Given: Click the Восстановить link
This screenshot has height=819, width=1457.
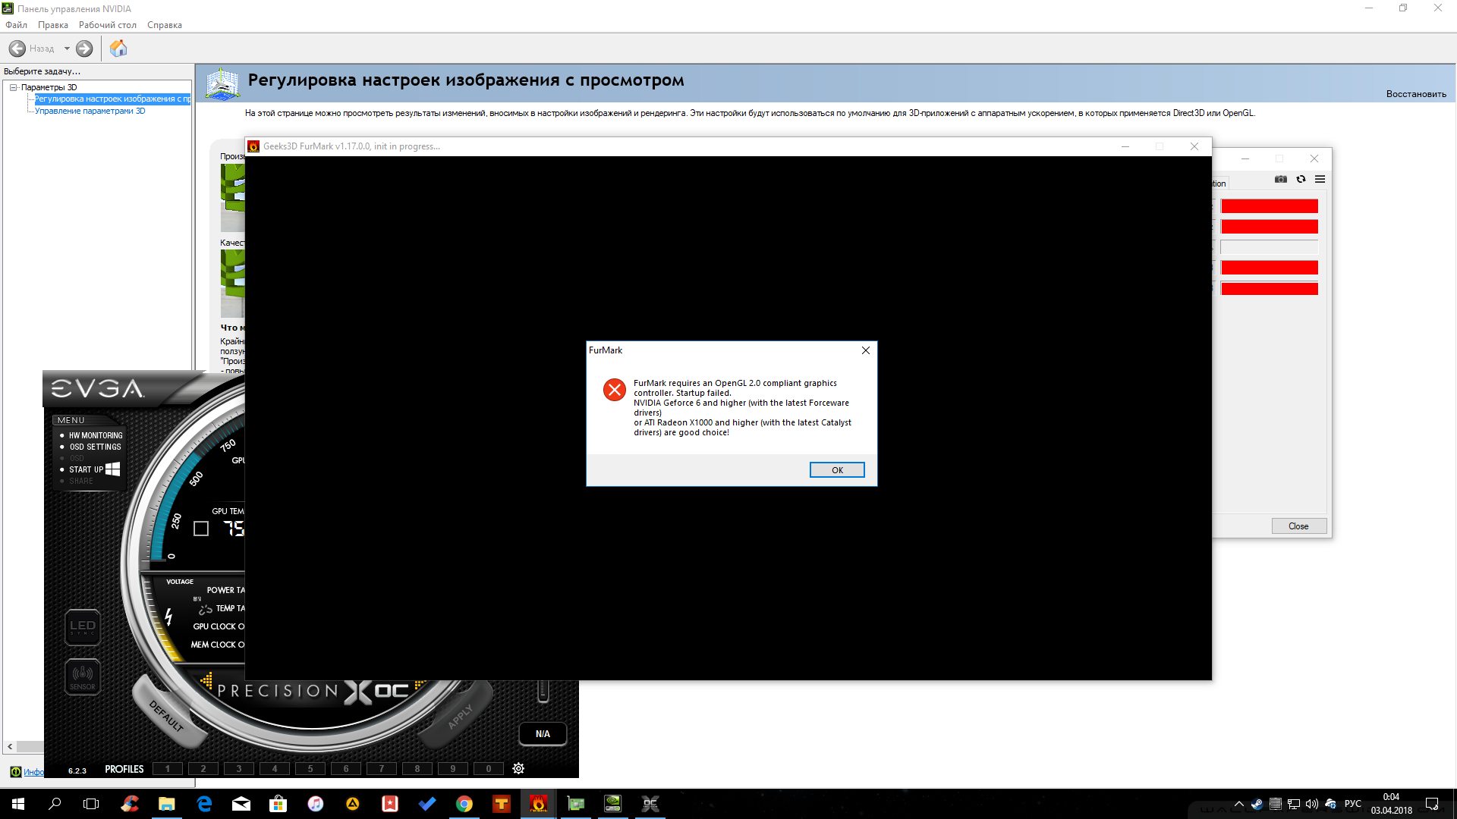Looking at the screenshot, I should click(1416, 94).
